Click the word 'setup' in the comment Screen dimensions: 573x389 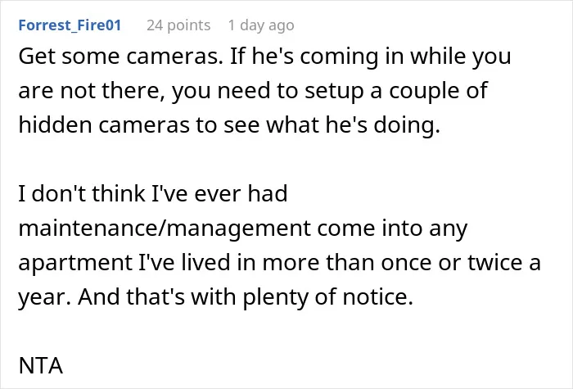334,91
